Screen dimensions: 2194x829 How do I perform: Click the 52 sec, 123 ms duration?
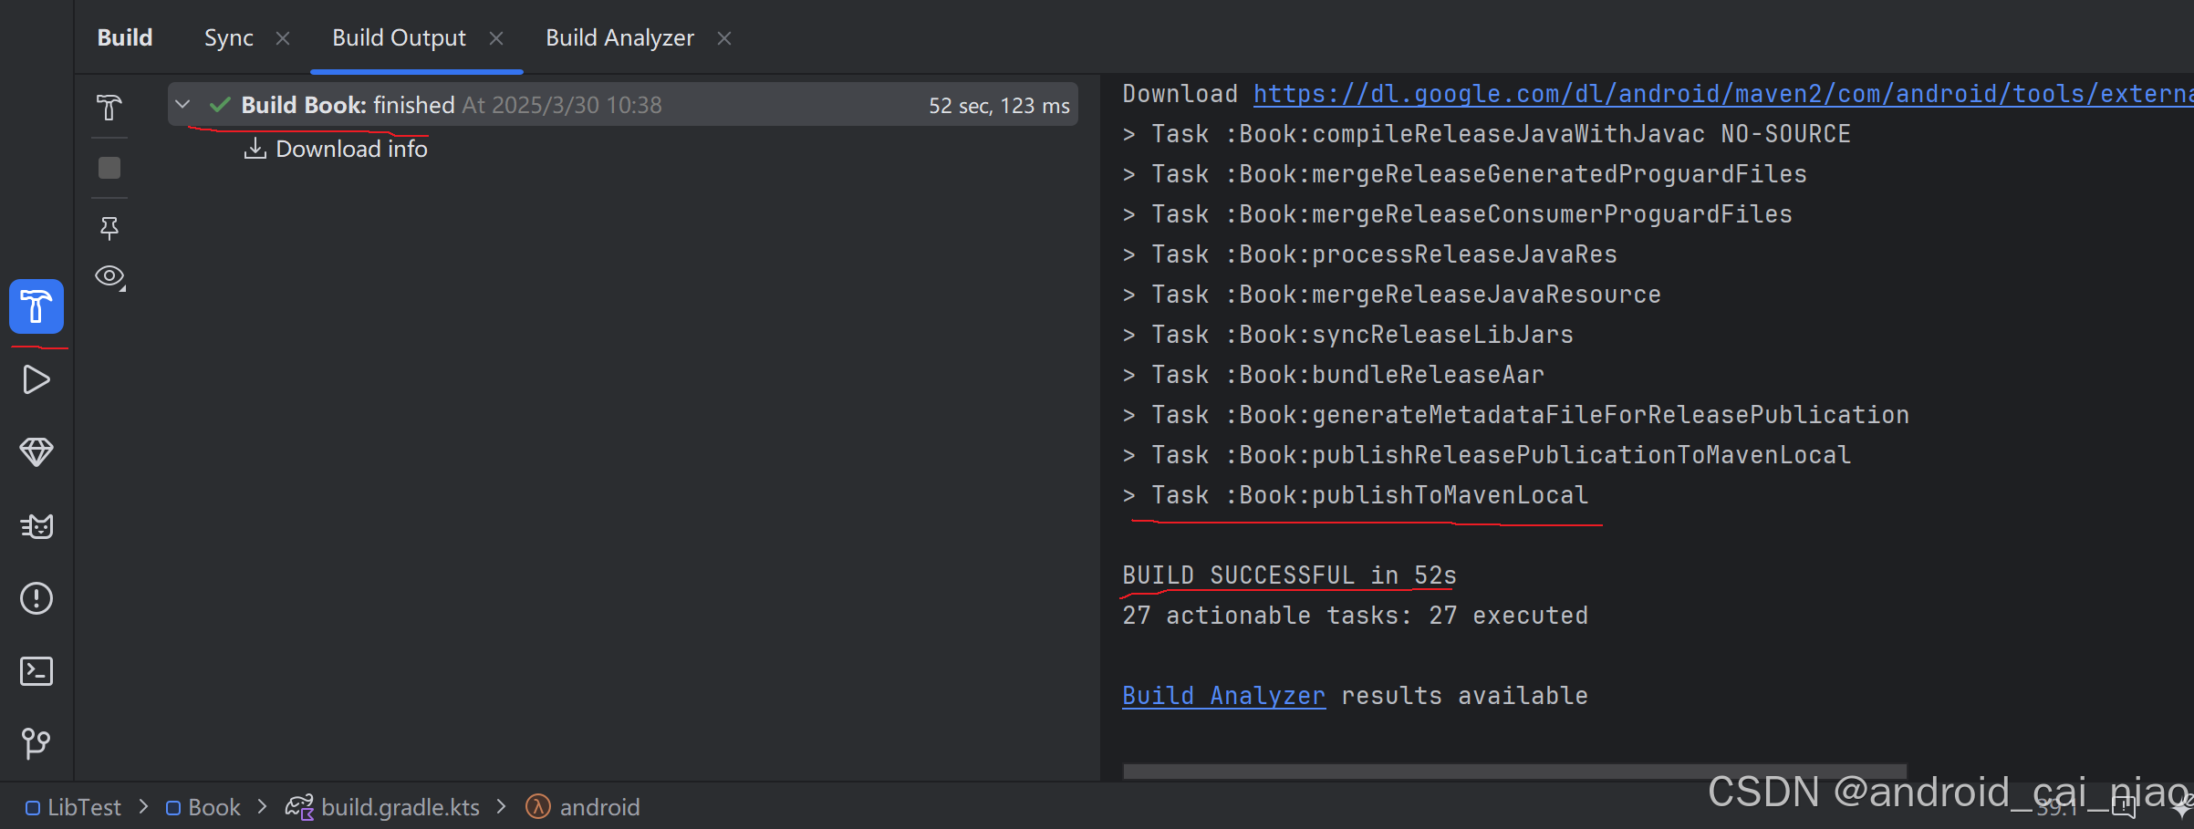[x=999, y=106]
